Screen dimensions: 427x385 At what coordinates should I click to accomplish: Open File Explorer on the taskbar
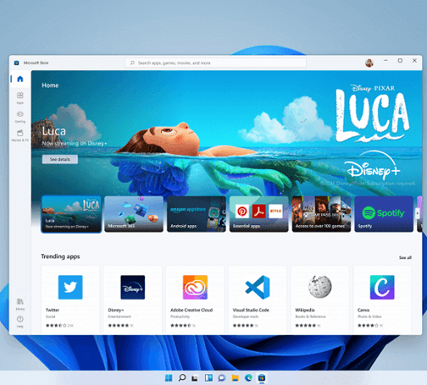[235, 377]
